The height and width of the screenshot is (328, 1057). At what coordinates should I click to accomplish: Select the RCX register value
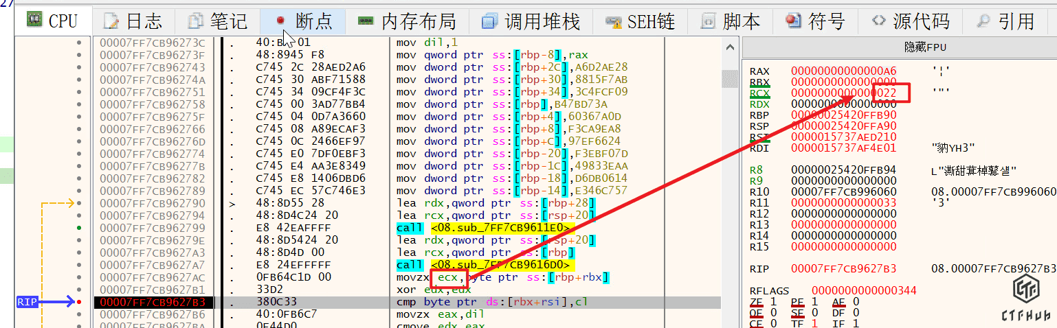coord(843,93)
